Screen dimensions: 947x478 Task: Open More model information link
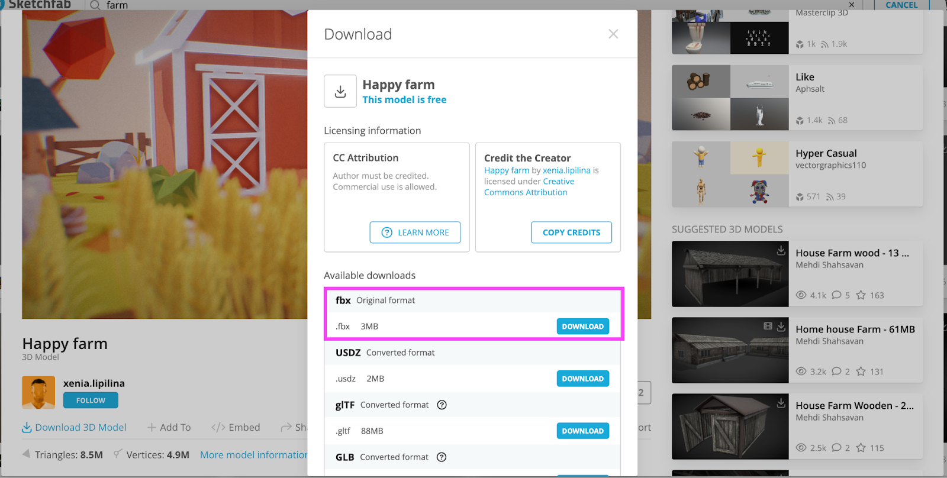click(253, 455)
